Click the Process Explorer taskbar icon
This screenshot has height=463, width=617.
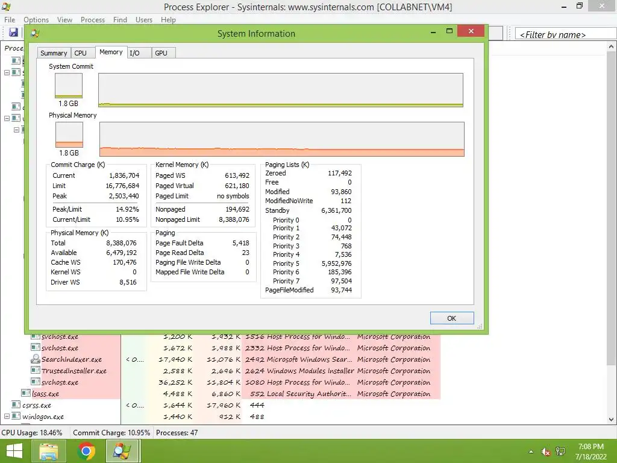122,451
